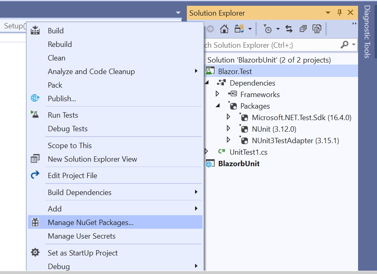Open the Add submenu
377x274 pixels.
pyautogui.click(x=55, y=209)
